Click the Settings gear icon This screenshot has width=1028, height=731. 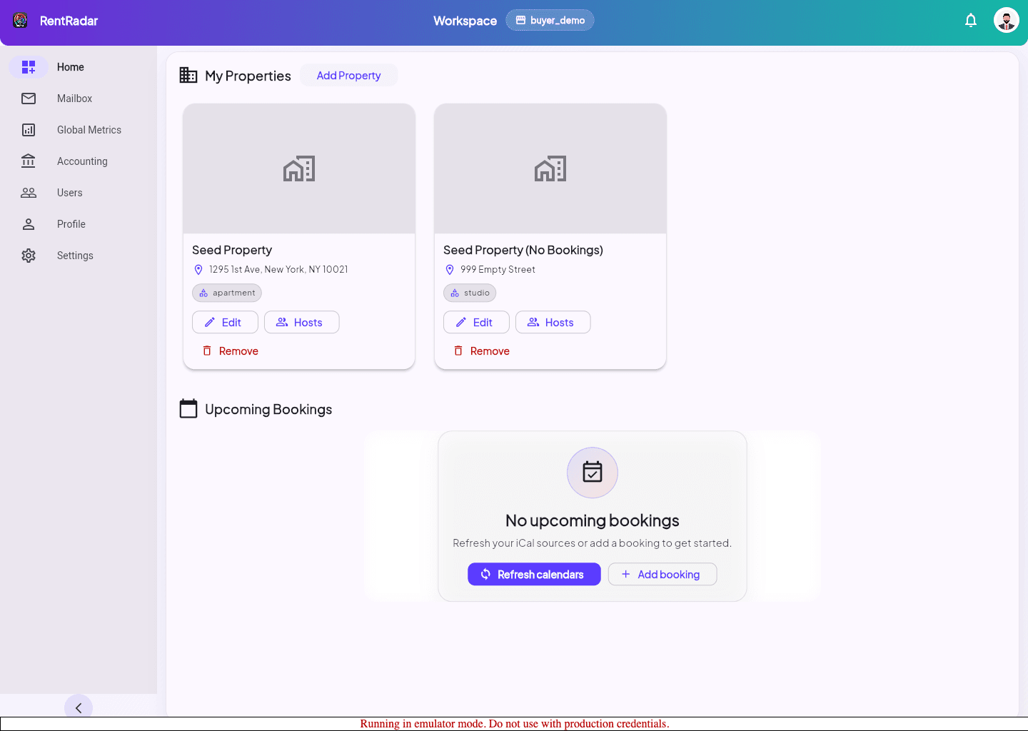(29, 255)
